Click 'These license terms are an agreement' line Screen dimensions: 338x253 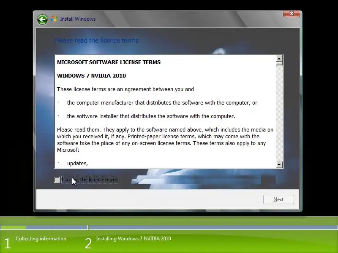click(125, 89)
